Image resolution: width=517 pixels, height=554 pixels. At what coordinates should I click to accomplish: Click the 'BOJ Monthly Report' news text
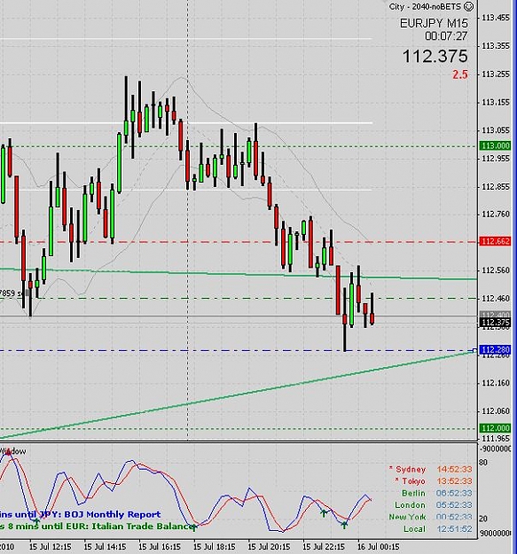pyautogui.click(x=113, y=514)
